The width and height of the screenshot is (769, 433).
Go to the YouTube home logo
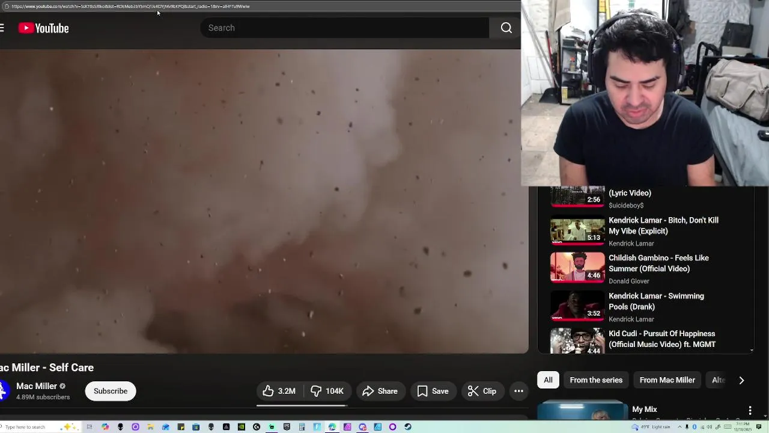pos(43,28)
